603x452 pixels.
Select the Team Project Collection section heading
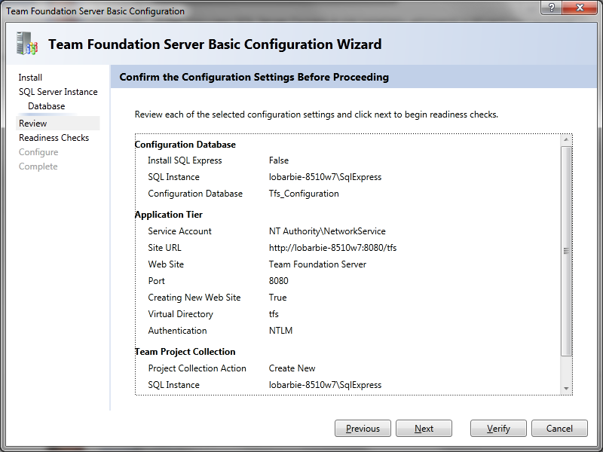tap(185, 352)
